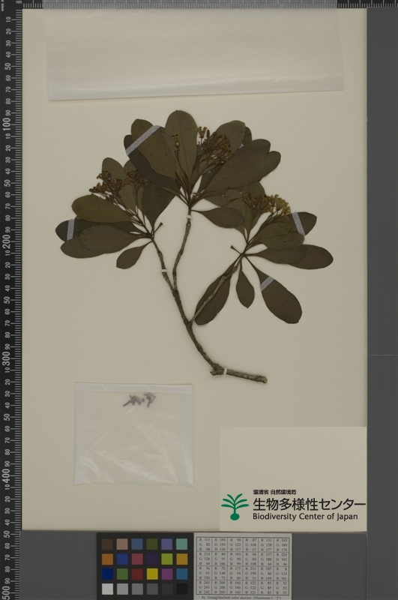Click the folded translucent paper at sheet top
The image size is (398, 600).
point(194,53)
